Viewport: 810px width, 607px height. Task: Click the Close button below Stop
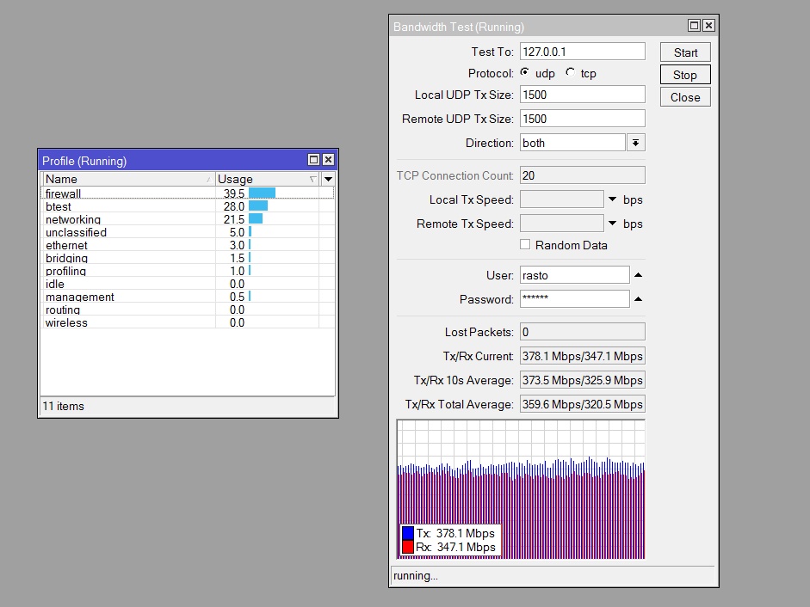click(x=685, y=97)
